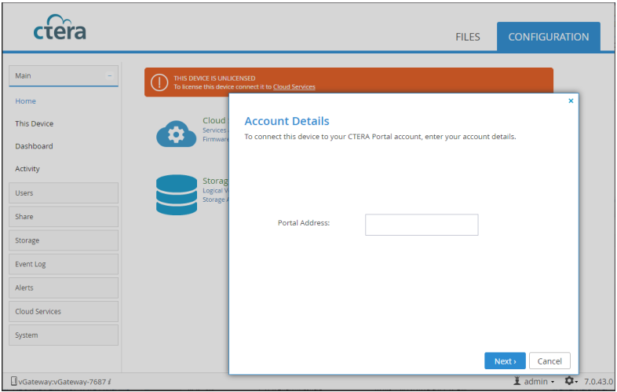
Task: Open Activity in the sidebar
Action: [x=27, y=169]
